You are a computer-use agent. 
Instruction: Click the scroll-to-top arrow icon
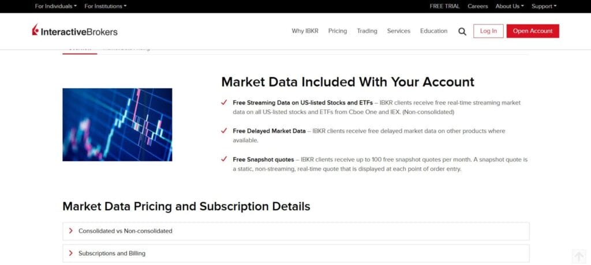579,256
